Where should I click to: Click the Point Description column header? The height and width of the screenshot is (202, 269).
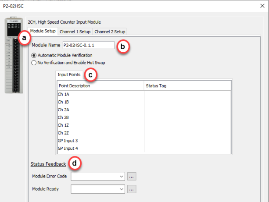coord(100,85)
